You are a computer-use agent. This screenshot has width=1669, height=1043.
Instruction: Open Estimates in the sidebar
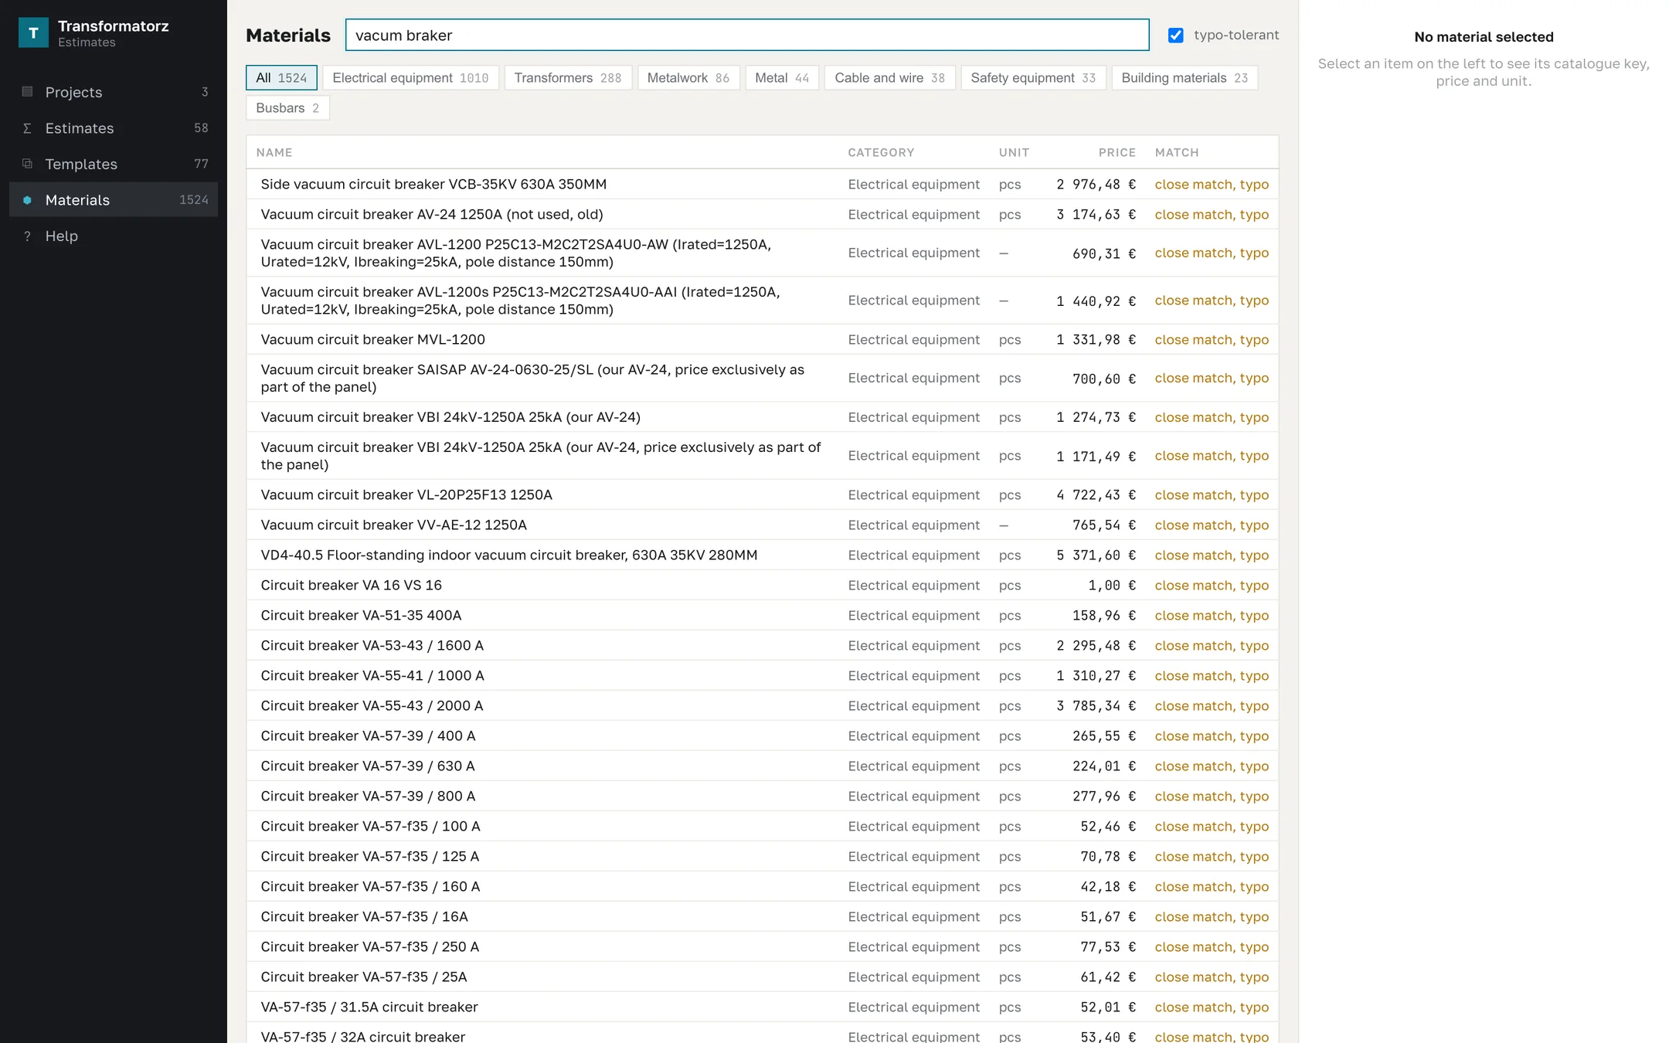coord(114,128)
